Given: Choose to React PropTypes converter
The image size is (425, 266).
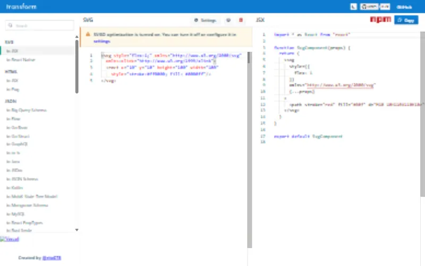Looking at the screenshot, I should point(37,222).
